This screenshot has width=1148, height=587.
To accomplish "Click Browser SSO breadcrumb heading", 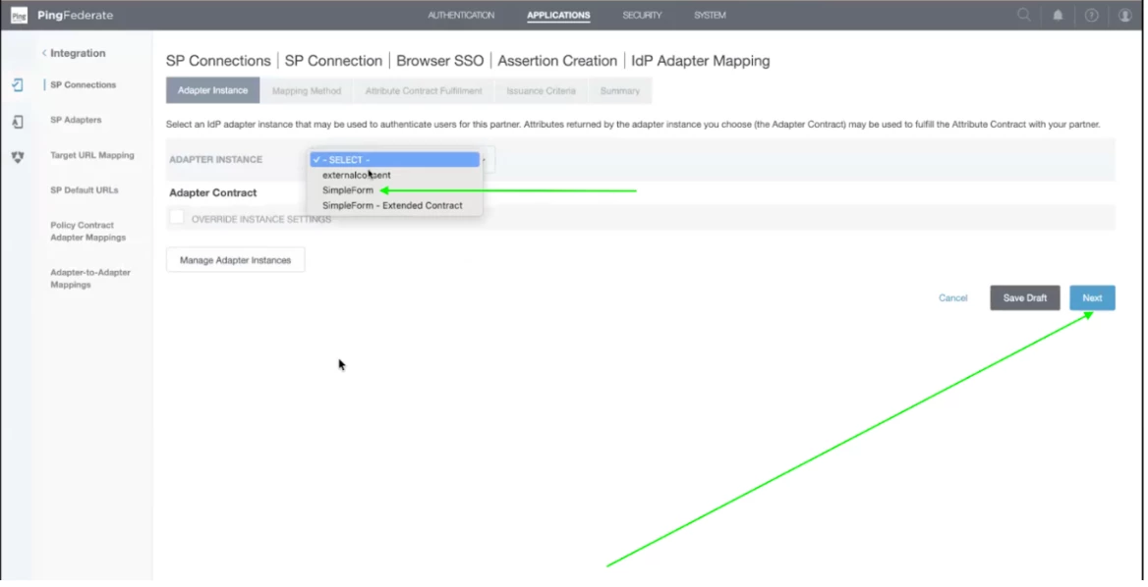I will (440, 61).
